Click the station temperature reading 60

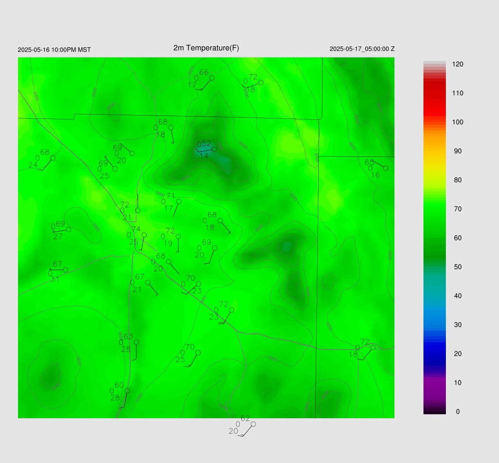pos(119,386)
